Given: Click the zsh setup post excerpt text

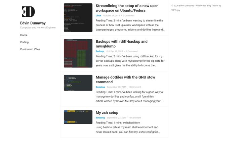Looking at the screenshot, I should point(128,127).
